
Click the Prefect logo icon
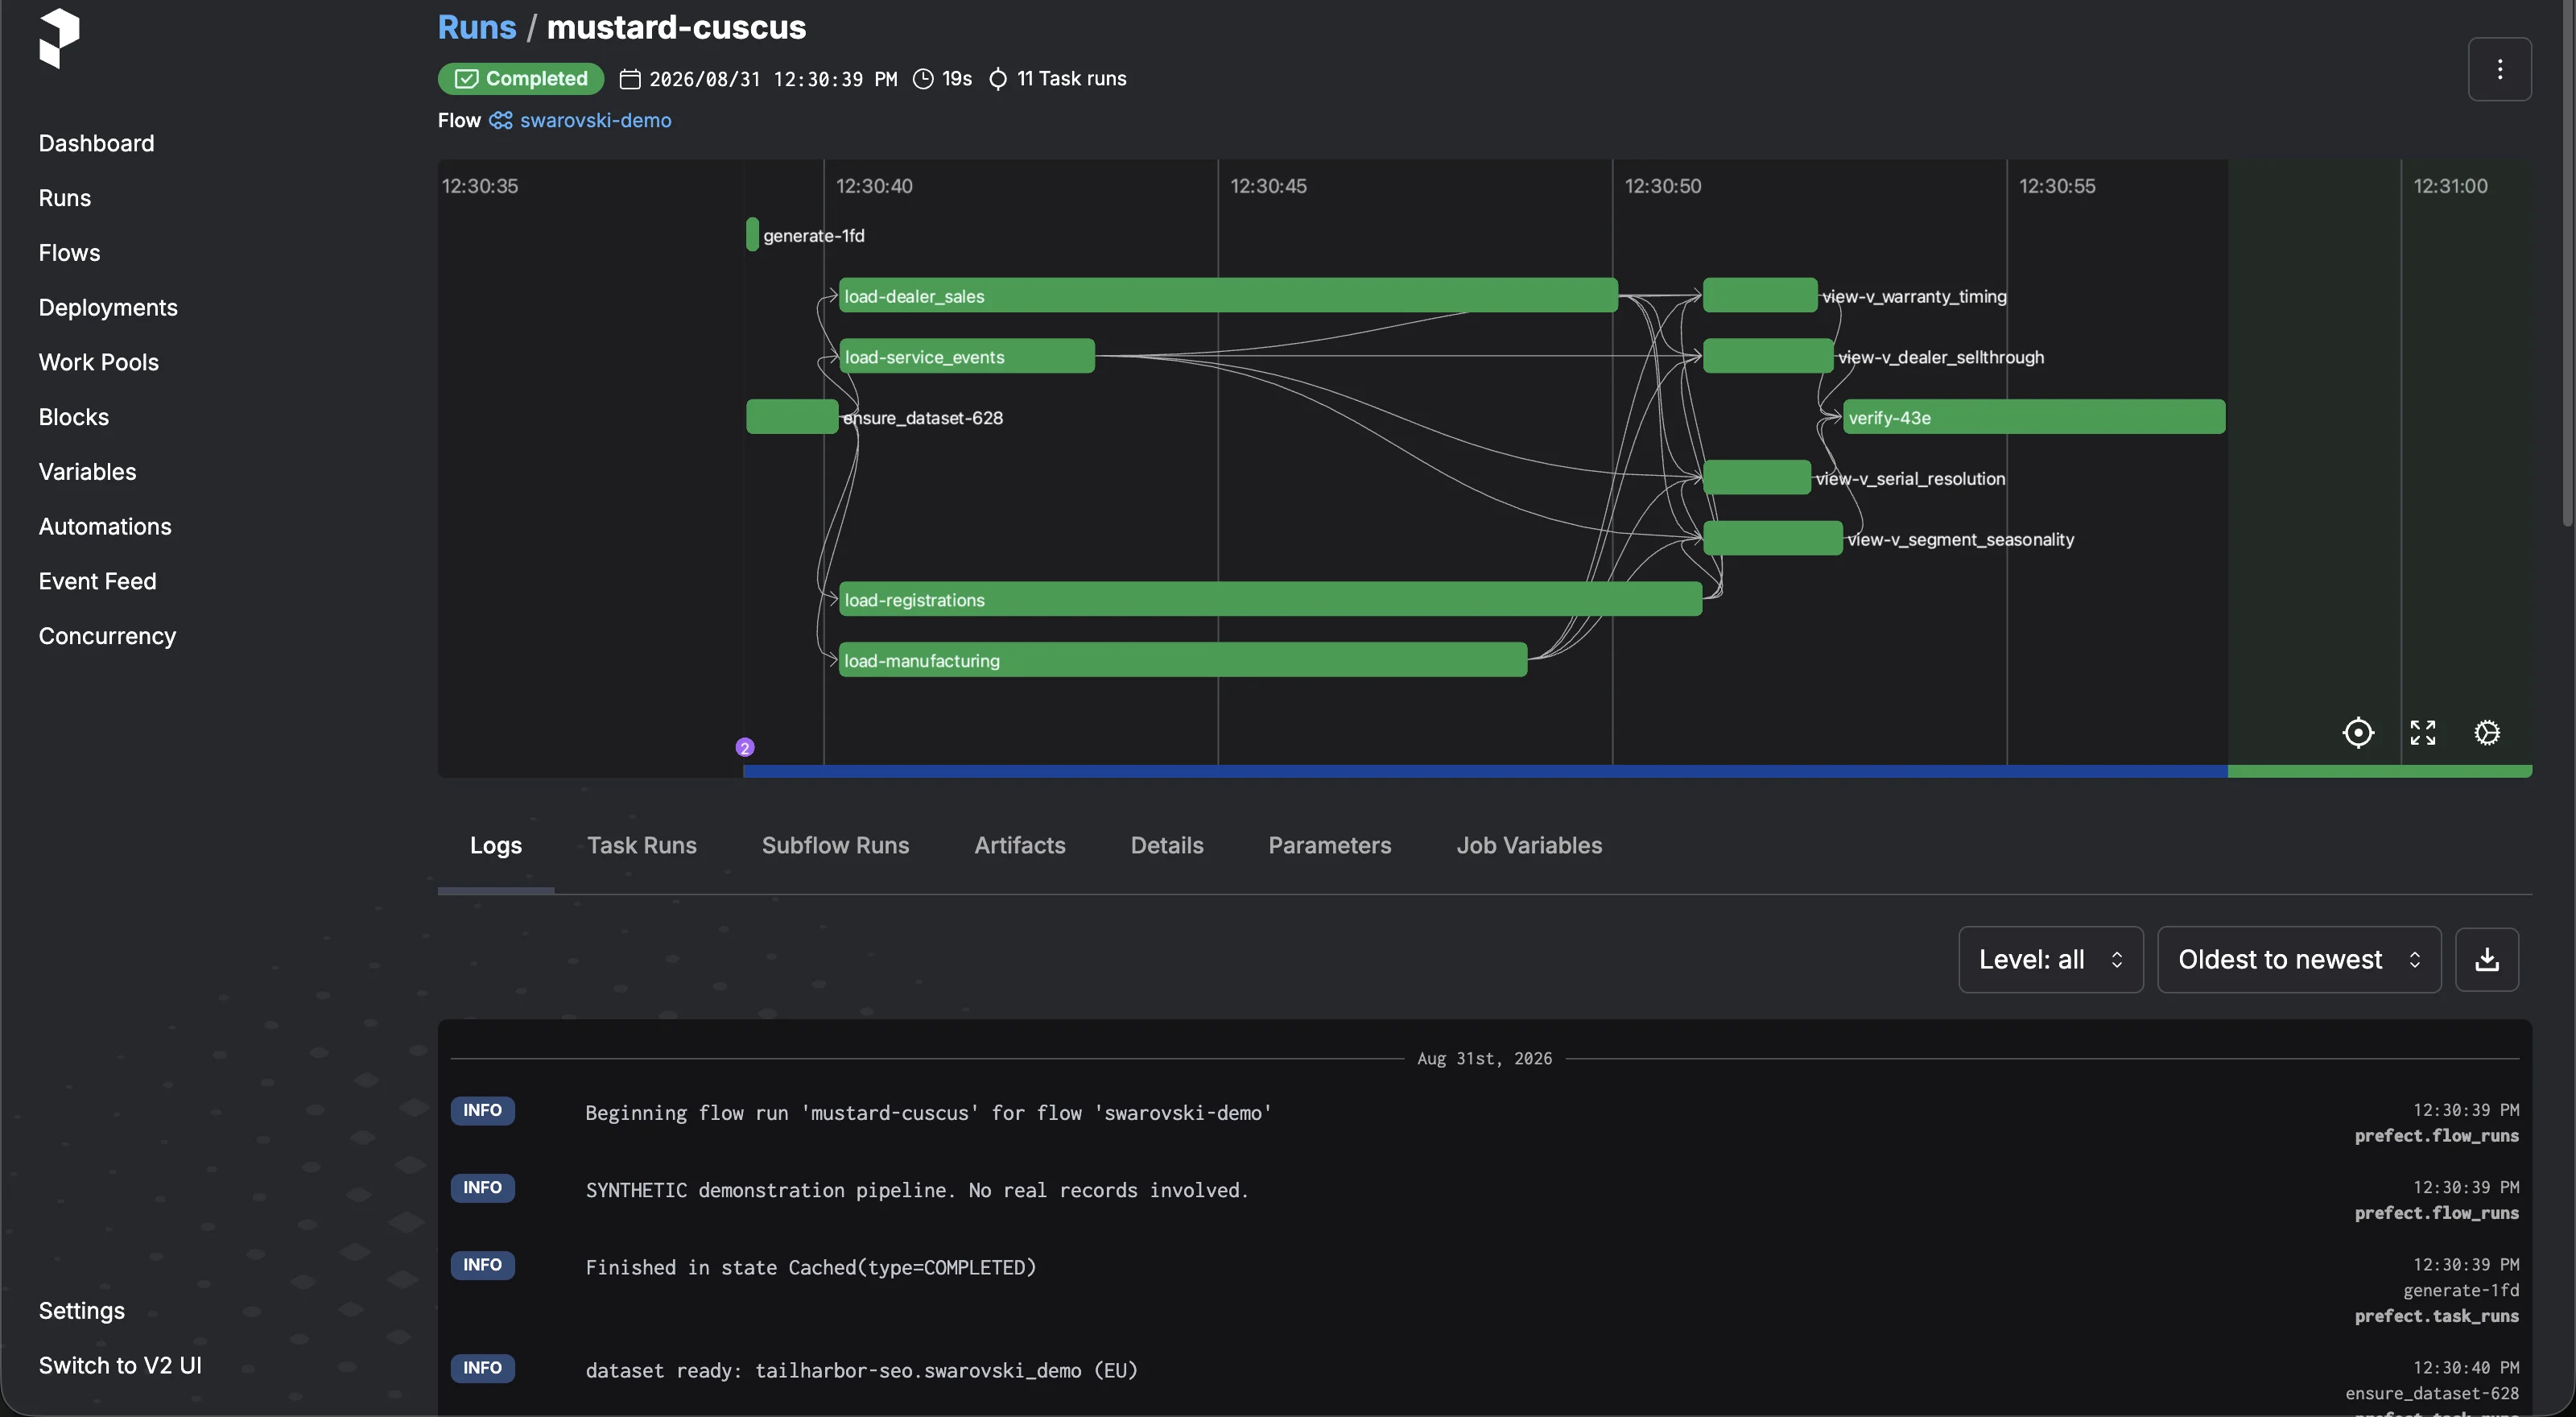click(59, 38)
